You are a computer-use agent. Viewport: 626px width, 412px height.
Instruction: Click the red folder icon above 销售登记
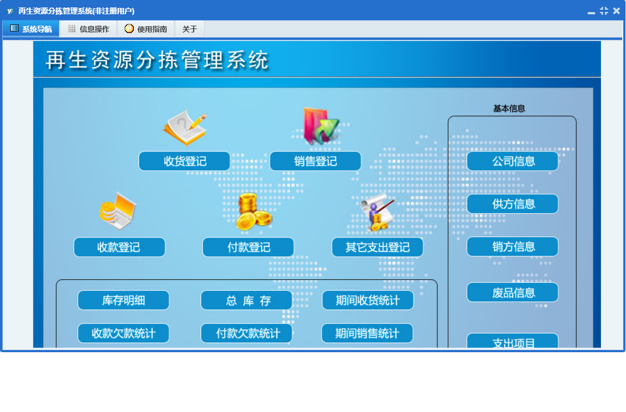tap(321, 127)
